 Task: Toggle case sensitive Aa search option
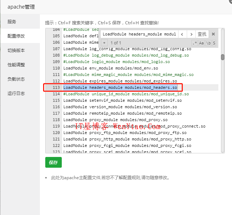point(201,43)
